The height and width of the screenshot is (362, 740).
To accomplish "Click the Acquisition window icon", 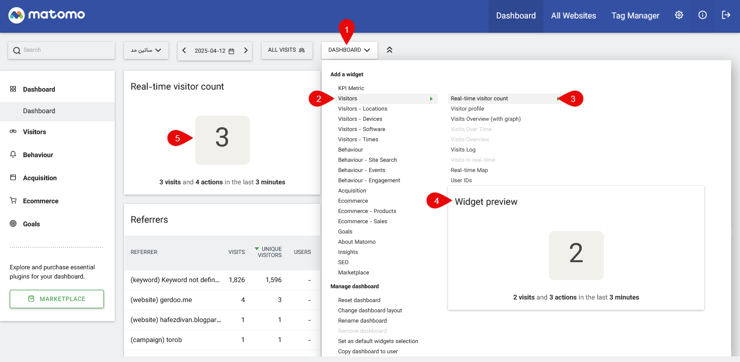I will click(13, 178).
